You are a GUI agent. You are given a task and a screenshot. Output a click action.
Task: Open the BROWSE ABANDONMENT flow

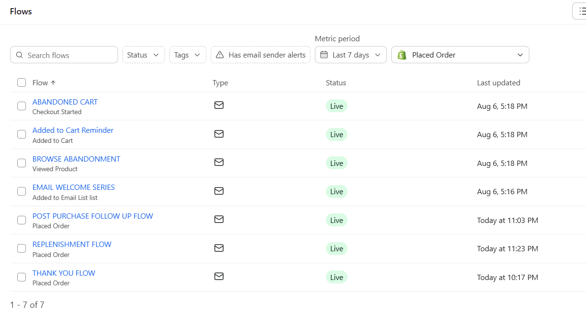(x=76, y=159)
